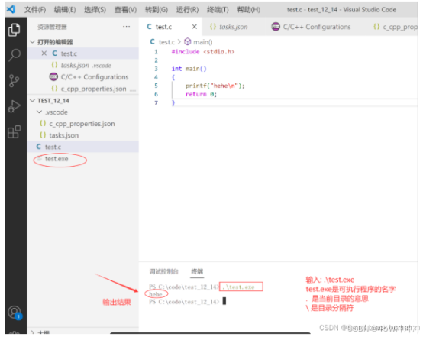Viewport: 423px width, 337px height.
Task: Click the Accounts icon in activity bar
Action: [15, 313]
